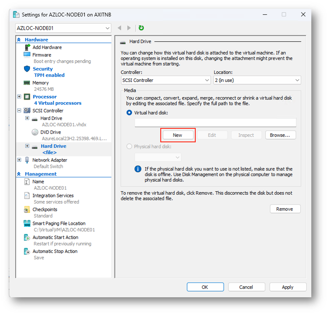Screen dimensions: 329x315
Task: Click the Browse button
Action: 280,135
